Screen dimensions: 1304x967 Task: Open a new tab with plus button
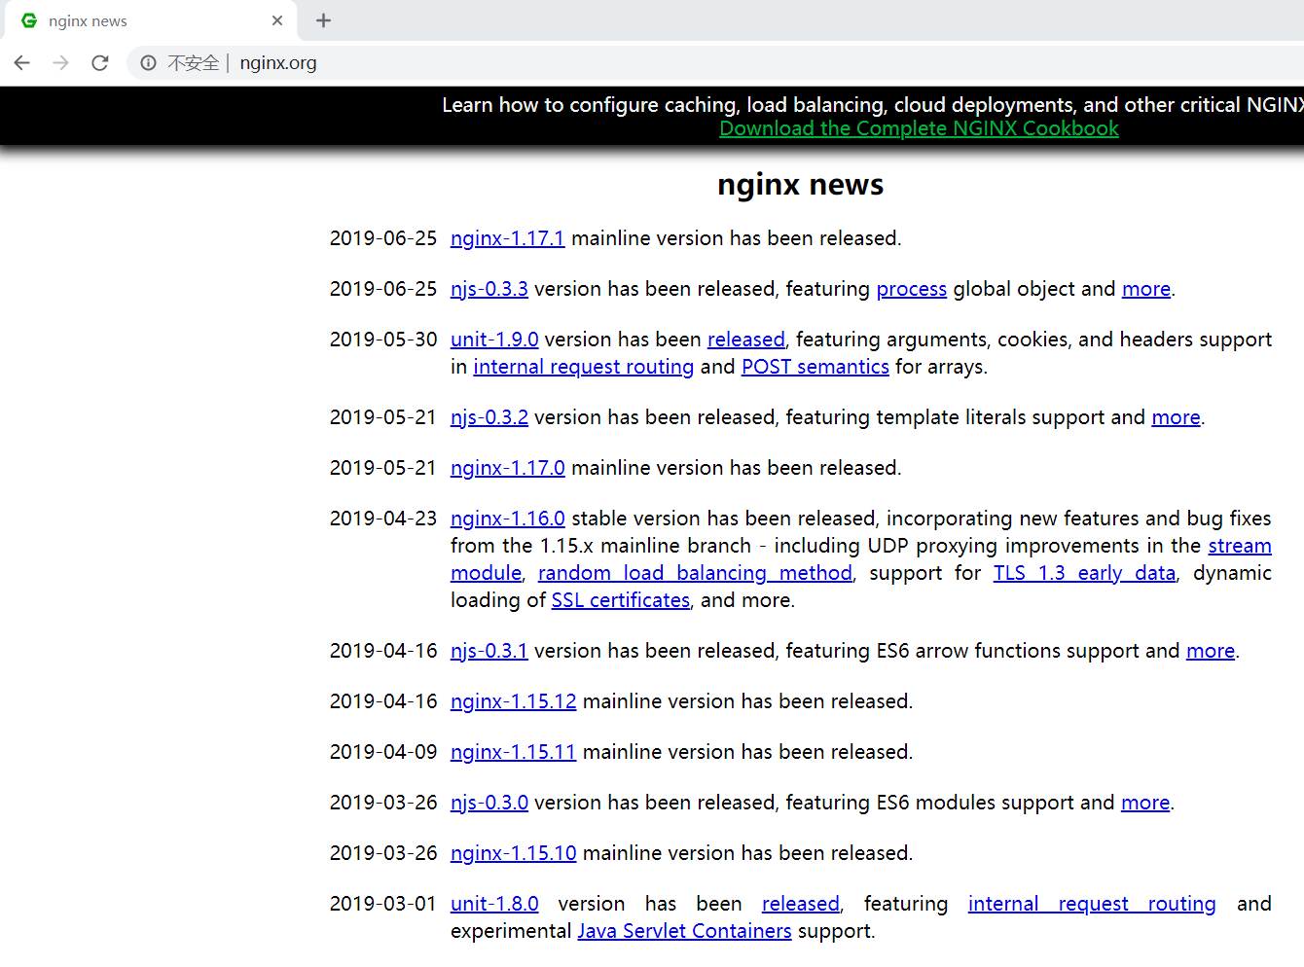[324, 20]
